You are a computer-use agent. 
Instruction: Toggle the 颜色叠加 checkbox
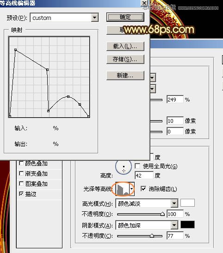(x=21, y=163)
